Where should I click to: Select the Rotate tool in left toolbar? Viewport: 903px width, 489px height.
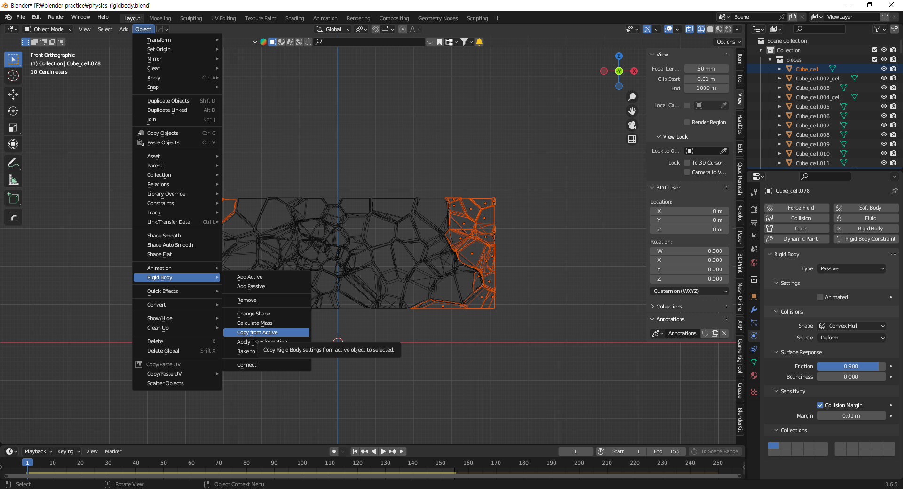[x=13, y=111]
